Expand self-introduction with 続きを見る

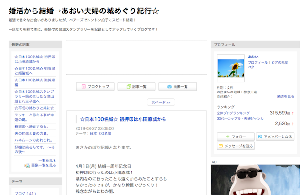coord(285,96)
